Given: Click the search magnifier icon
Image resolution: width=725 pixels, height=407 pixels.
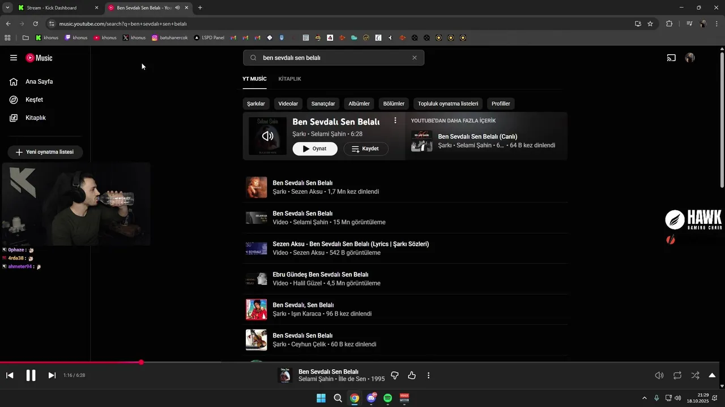Looking at the screenshot, I should pyautogui.click(x=253, y=58).
